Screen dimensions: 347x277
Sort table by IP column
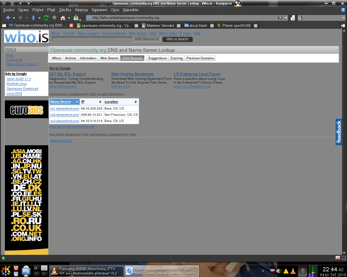click(x=91, y=102)
